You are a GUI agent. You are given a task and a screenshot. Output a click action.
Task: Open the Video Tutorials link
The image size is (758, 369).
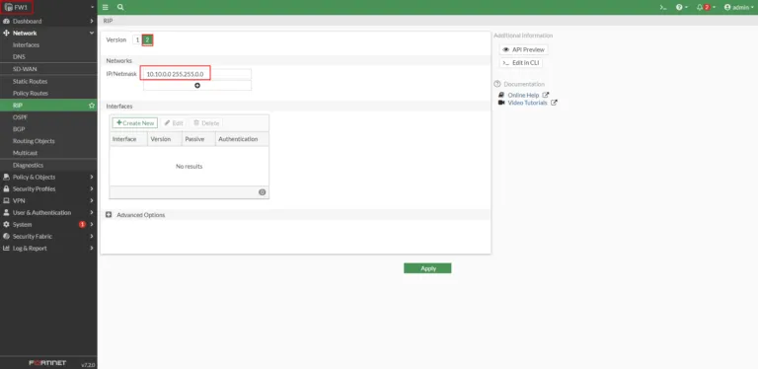pyautogui.click(x=527, y=103)
